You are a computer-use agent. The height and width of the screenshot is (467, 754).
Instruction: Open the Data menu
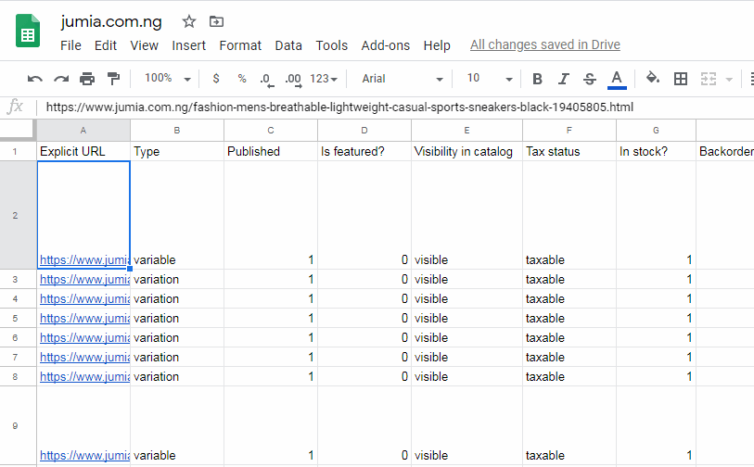pyautogui.click(x=288, y=45)
